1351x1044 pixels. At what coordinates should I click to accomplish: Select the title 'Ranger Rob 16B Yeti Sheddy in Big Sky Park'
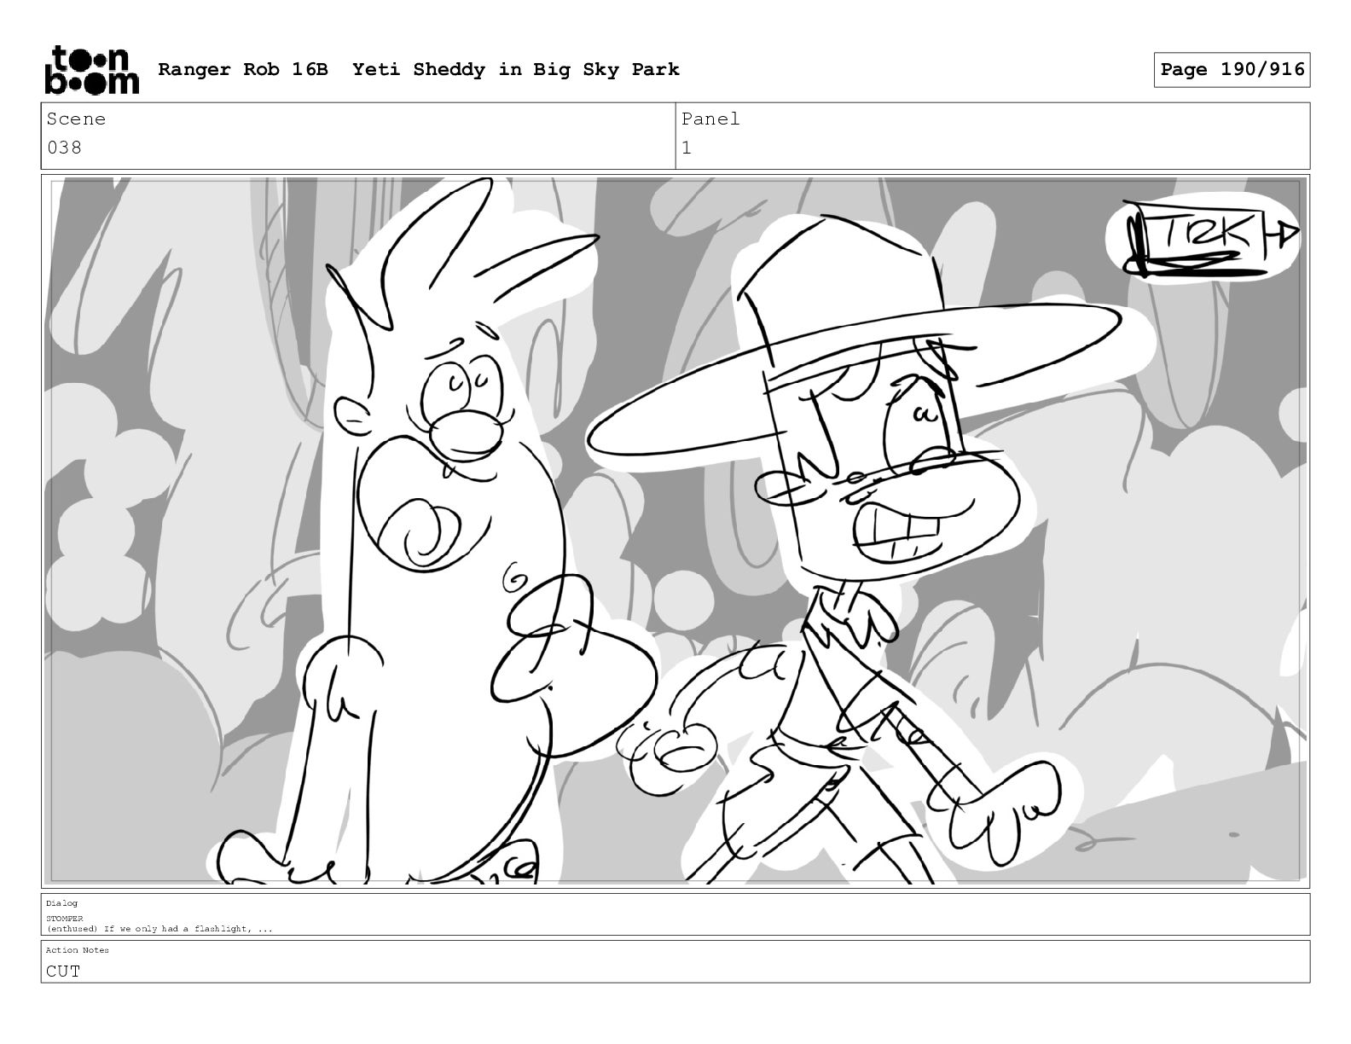pos(419,69)
